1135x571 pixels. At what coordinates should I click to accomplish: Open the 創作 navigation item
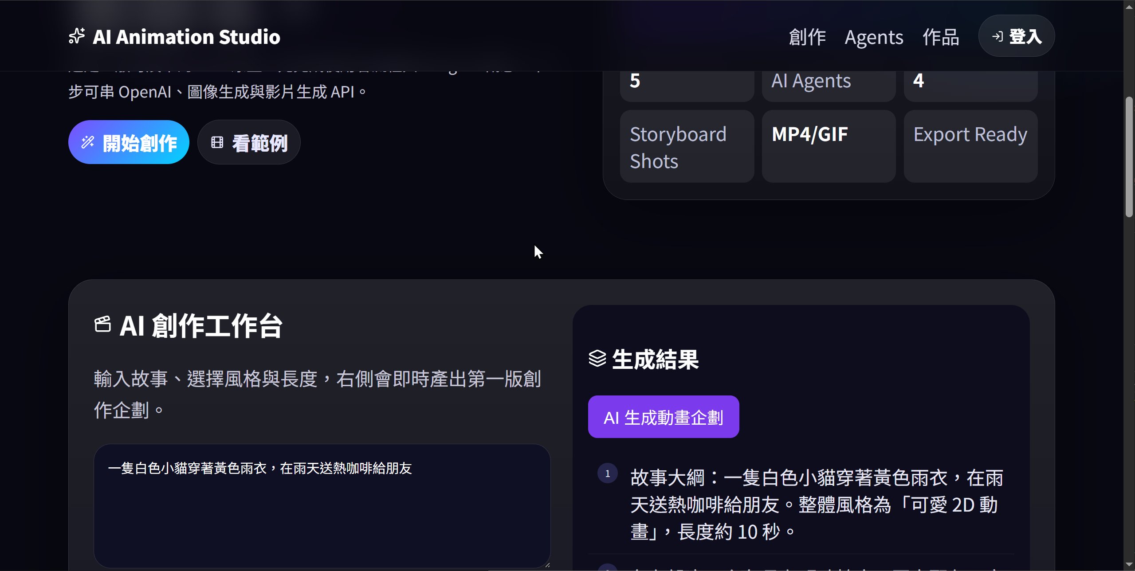coord(807,37)
